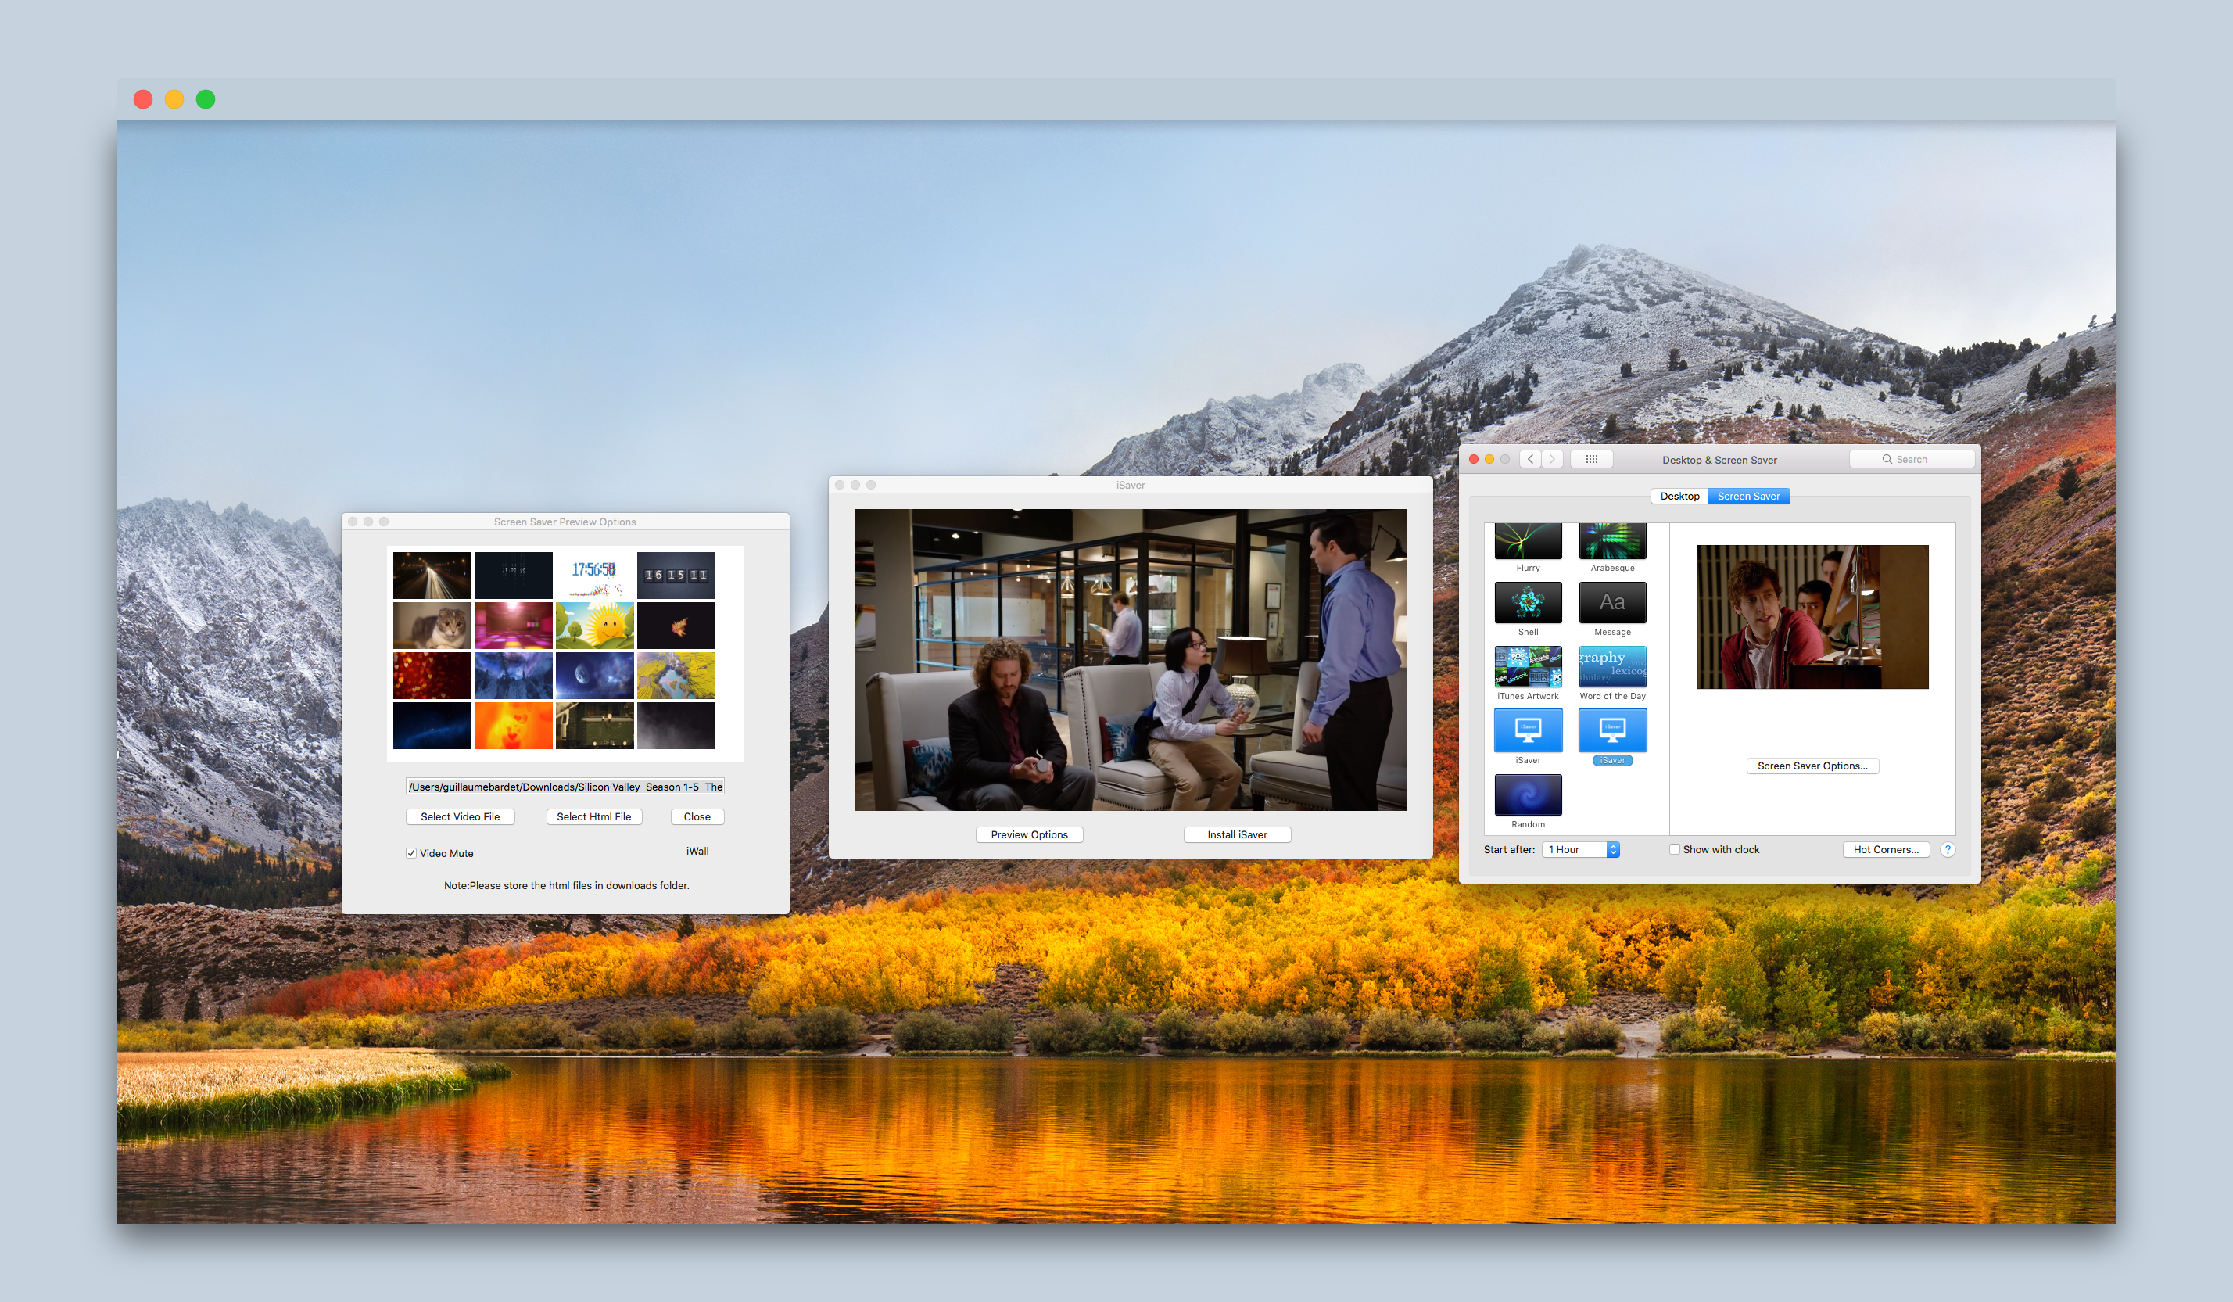Toggle the Video Mute checkbox
Viewport: 2233px width, 1302px height.
pyautogui.click(x=411, y=853)
